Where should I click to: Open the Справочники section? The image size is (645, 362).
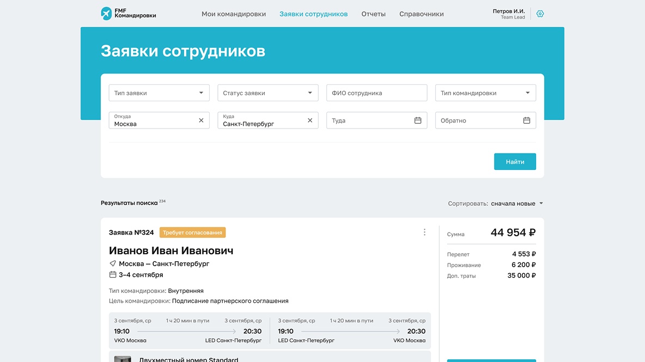pos(422,14)
